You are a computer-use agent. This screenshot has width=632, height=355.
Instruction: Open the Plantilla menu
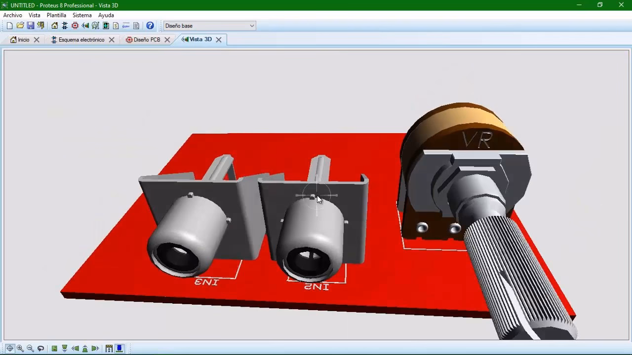click(x=56, y=15)
